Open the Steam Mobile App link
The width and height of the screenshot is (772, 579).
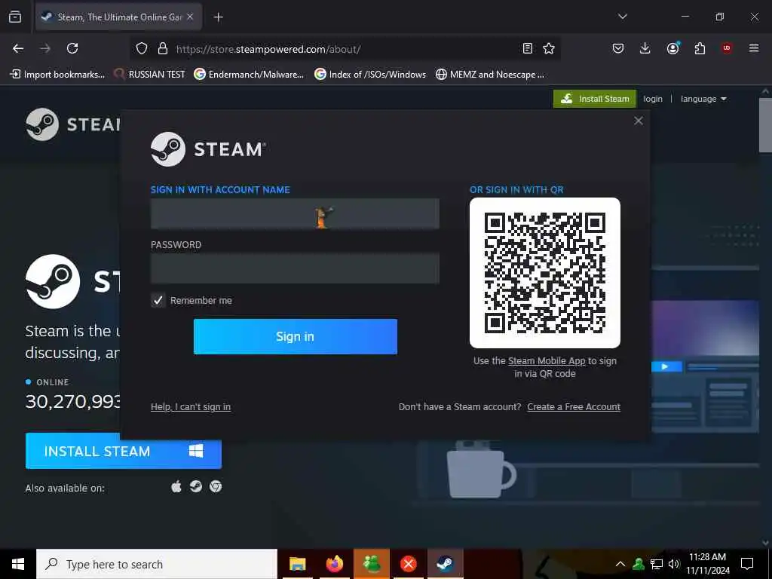[x=547, y=361]
